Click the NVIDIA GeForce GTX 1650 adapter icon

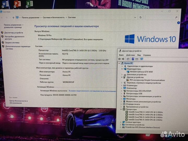(128, 72)
